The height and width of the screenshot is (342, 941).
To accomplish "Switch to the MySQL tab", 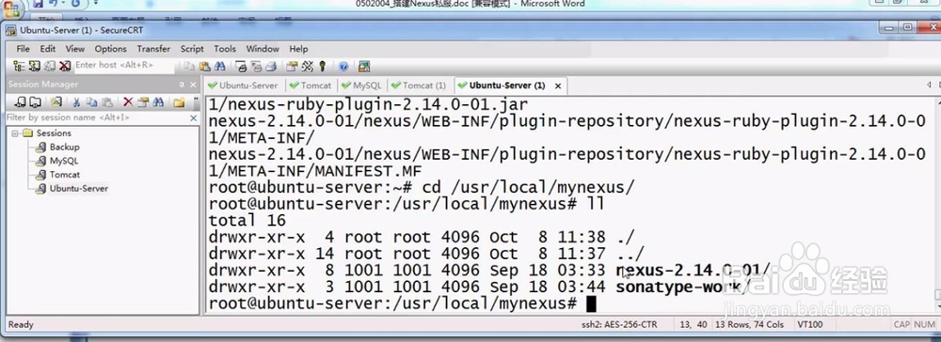I will pos(362,85).
